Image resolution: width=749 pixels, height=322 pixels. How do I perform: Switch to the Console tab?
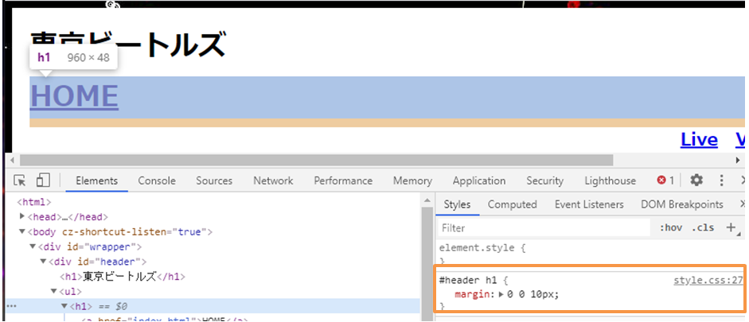tap(155, 180)
